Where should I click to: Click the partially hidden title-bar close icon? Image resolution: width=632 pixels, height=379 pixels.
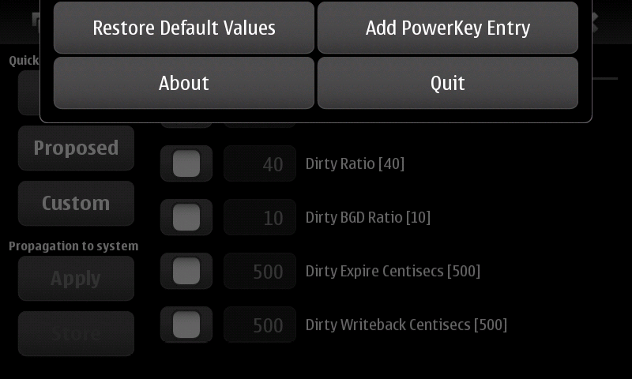click(x=595, y=22)
